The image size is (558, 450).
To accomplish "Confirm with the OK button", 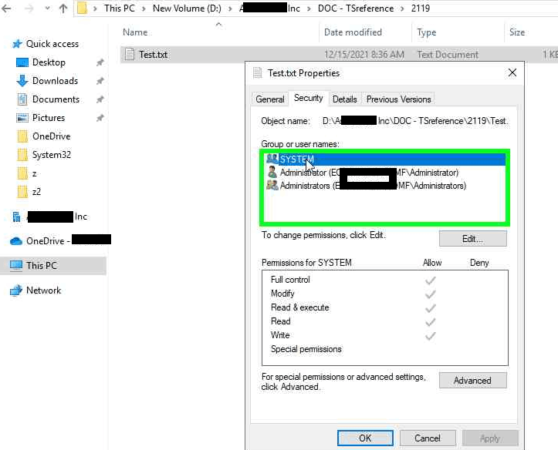I will pos(365,438).
